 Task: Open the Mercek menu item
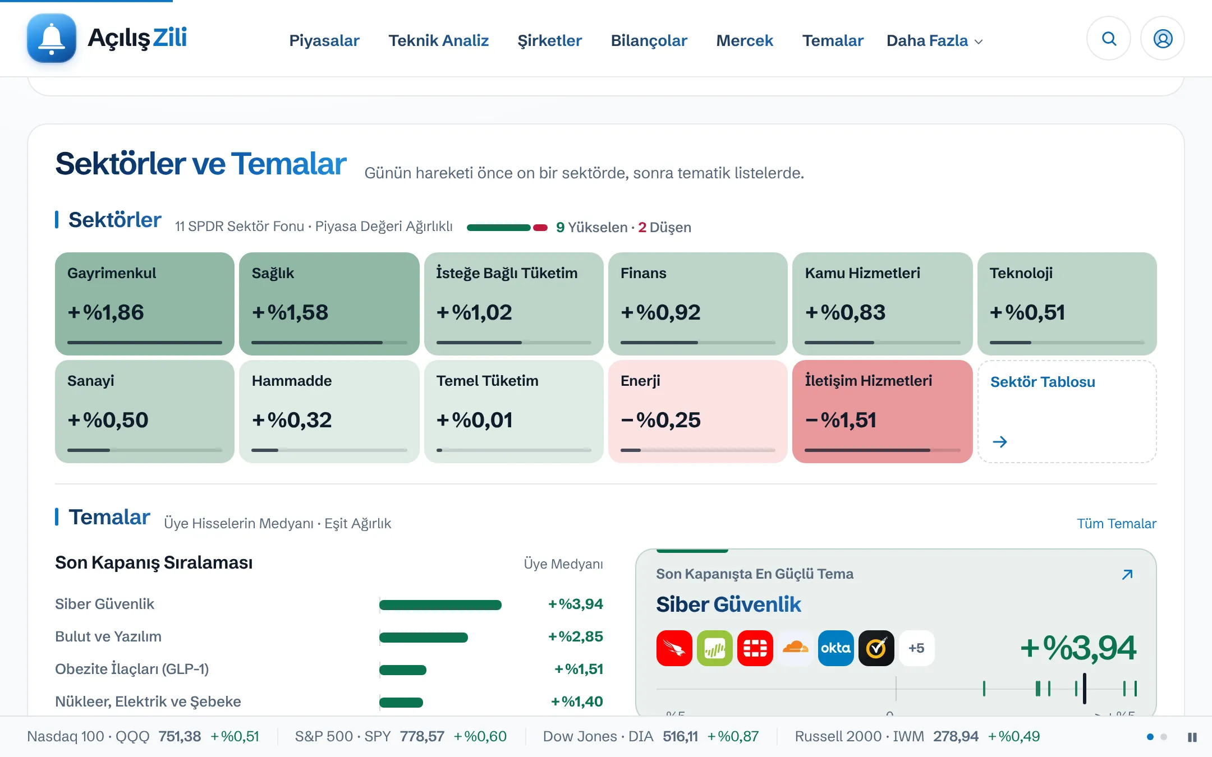(x=745, y=40)
